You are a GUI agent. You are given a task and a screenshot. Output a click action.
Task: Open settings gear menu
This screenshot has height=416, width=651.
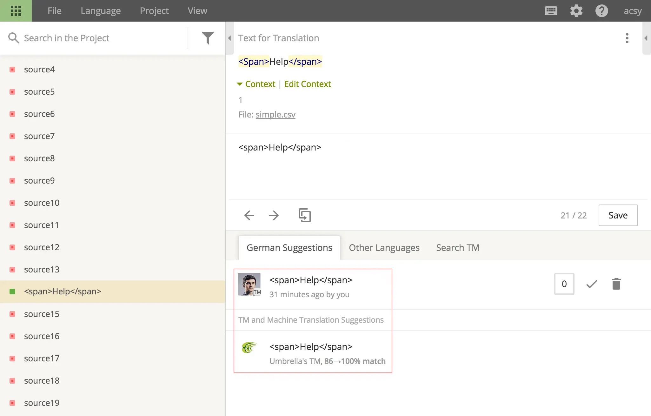coord(577,10)
